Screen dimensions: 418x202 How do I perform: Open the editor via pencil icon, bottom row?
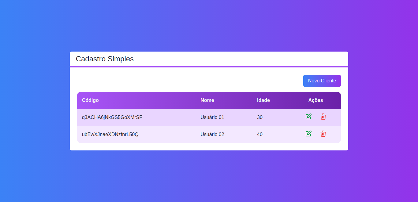[308, 133]
